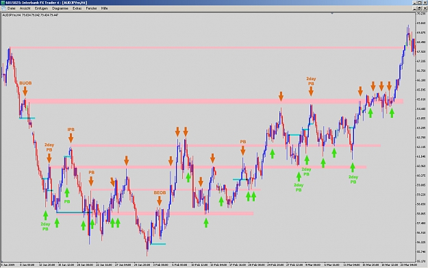This screenshot has width=428, height=268.
Task: Click the chart document icon beside Datei
Action: click(x=3, y=8)
